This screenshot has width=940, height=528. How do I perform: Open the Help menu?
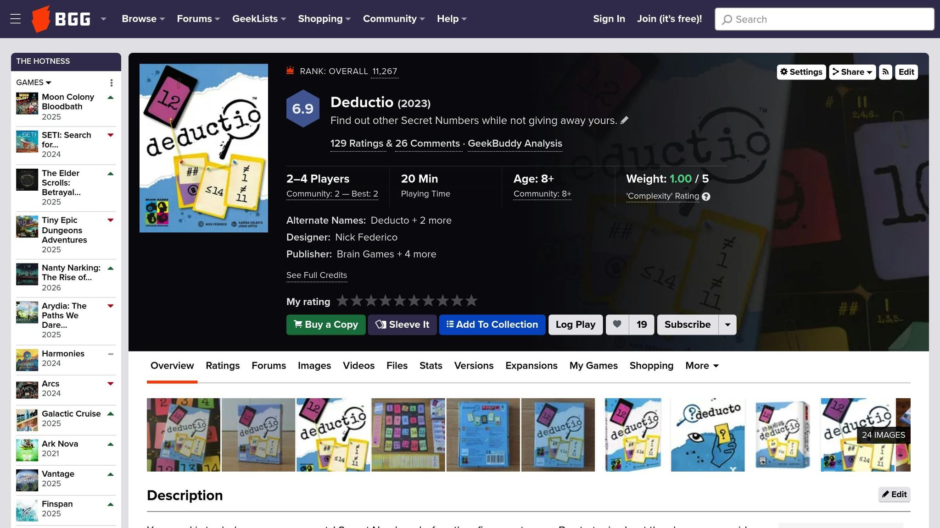452,19
